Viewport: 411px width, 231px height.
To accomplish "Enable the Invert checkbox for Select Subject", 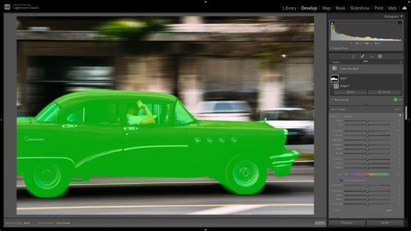I will tap(391, 109).
